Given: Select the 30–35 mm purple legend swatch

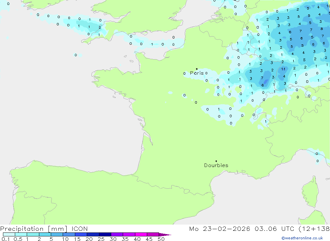Looking at the screenshot, I should coord(117,234).
